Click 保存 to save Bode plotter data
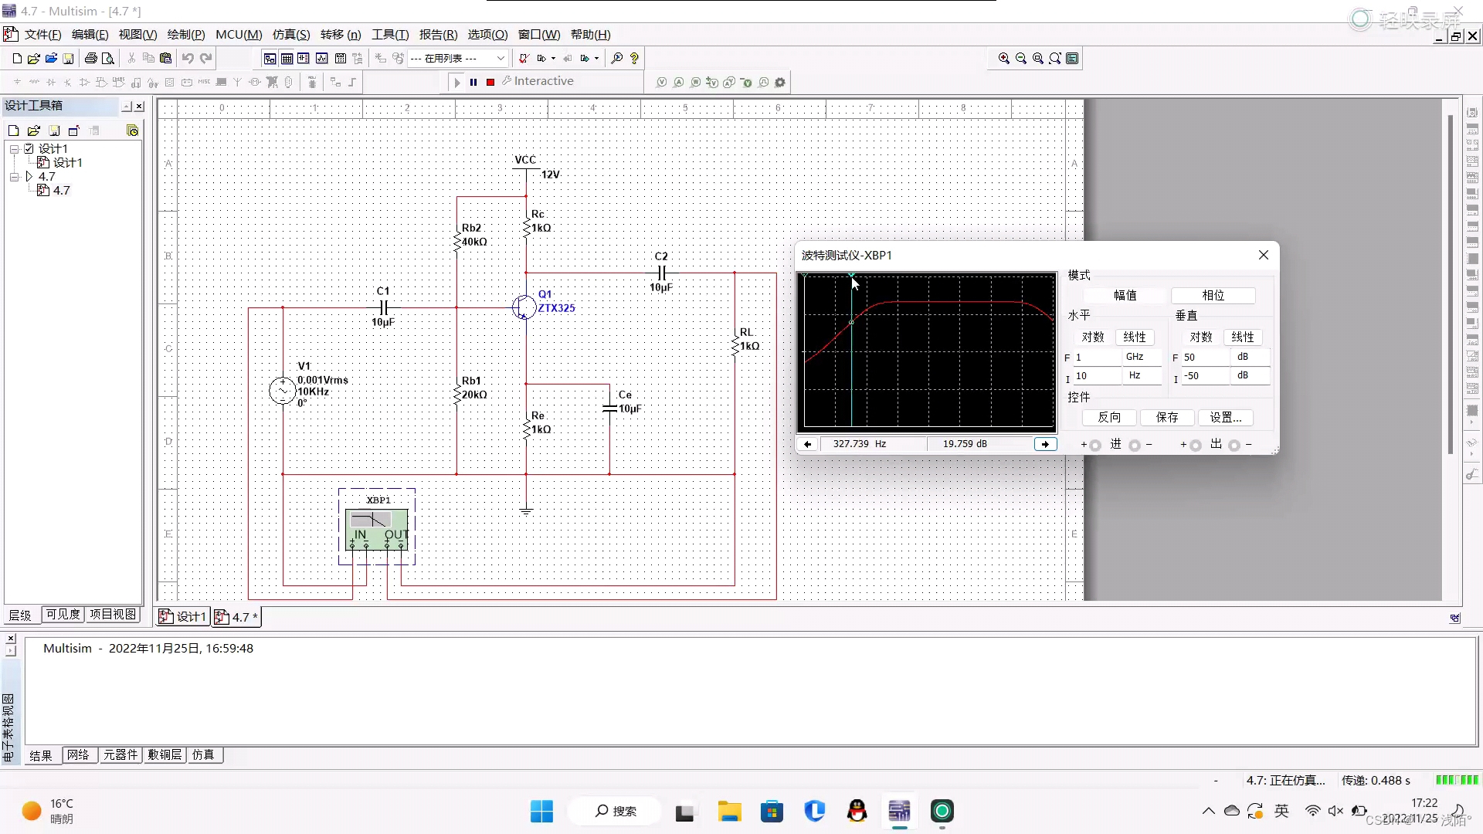 pyautogui.click(x=1167, y=417)
